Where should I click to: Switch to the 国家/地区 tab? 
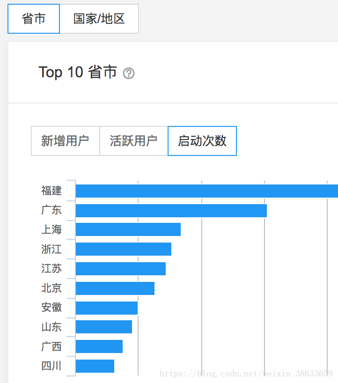pyautogui.click(x=99, y=19)
